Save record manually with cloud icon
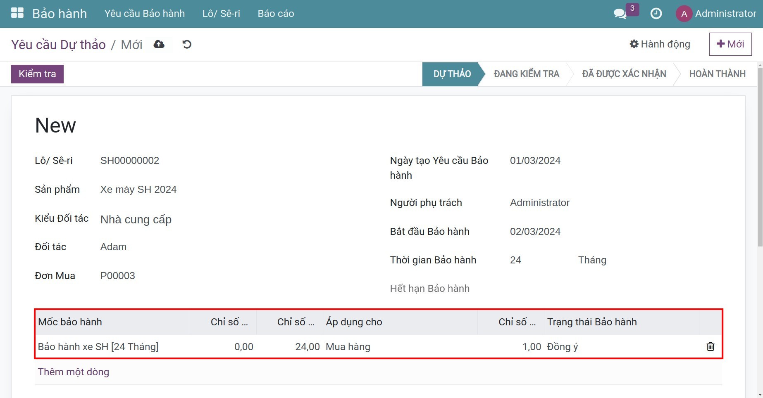This screenshot has height=398, width=763. tap(159, 44)
